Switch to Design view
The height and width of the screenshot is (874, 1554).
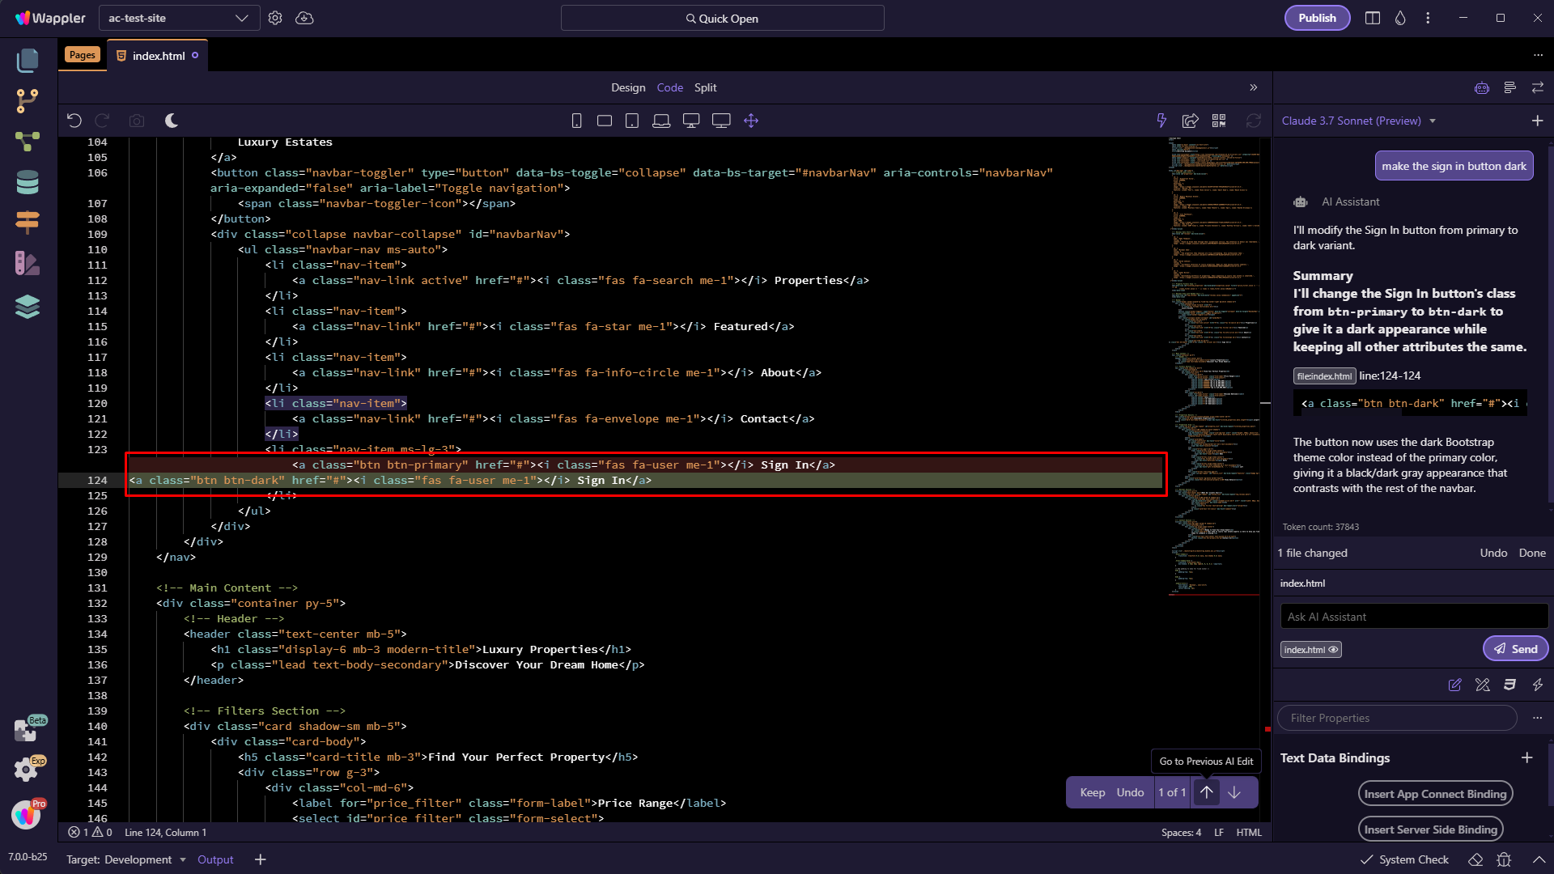(628, 87)
